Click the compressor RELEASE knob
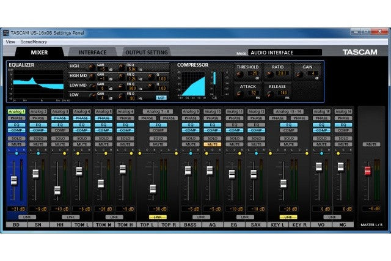Screen dimensions: 391x261 point(269,94)
